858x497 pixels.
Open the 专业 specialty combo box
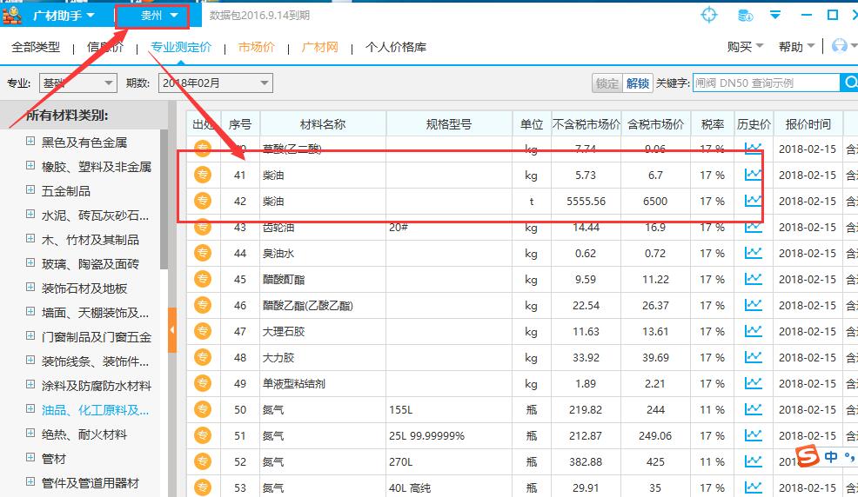[x=77, y=83]
